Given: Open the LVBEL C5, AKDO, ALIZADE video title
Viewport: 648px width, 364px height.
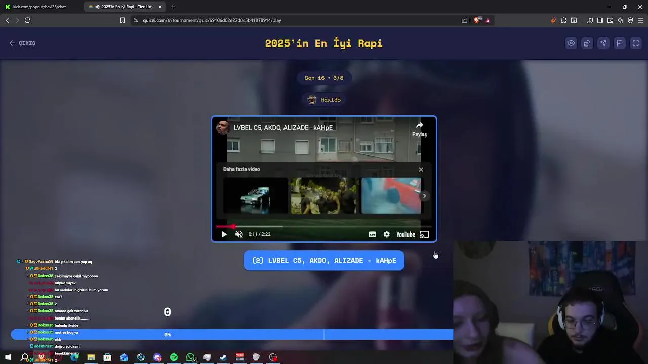Looking at the screenshot, I should pyautogui.click(x=283, y=128).
